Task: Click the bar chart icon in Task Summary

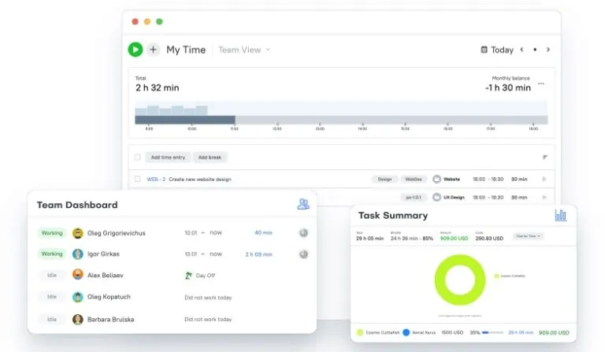Action: click(x=560, y=215)
